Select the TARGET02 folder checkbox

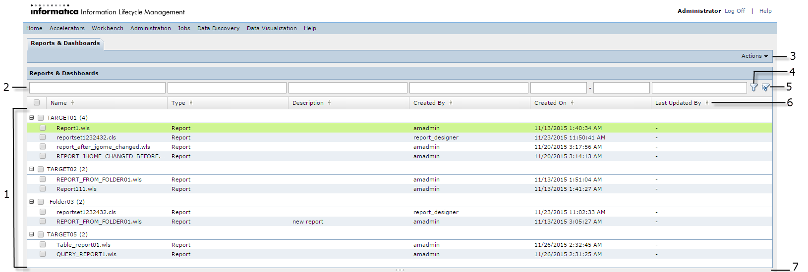[41, 169]
